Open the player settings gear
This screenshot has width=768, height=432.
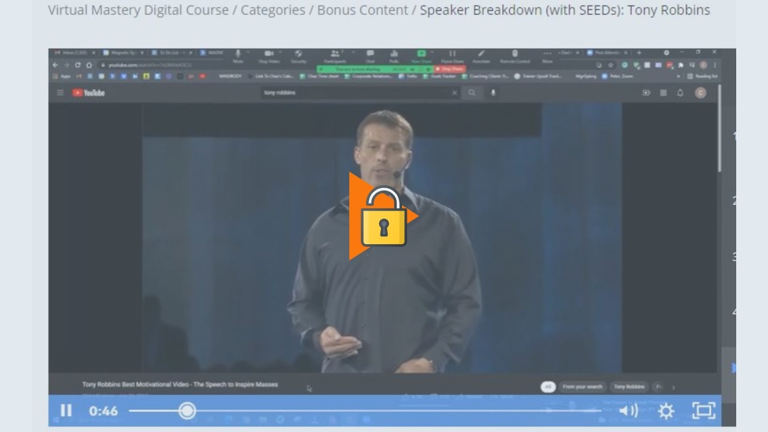[x=666, y=411]
